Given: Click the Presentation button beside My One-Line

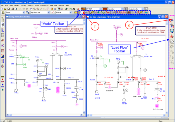Looking at the screenshot, I should click(x=28, y=12).
